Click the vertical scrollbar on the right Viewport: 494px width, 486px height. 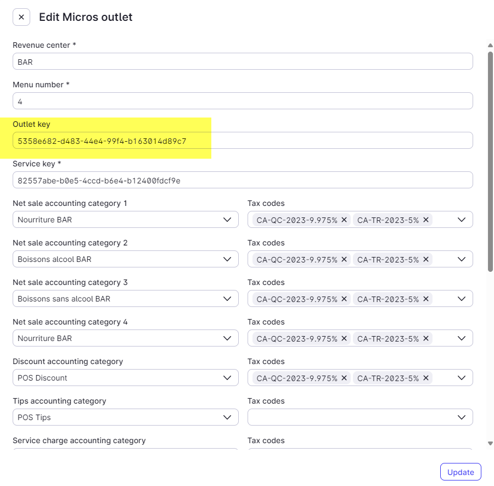pos(490,159)
